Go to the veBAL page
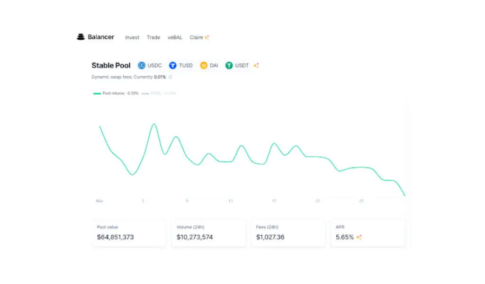 click(175, 37)
